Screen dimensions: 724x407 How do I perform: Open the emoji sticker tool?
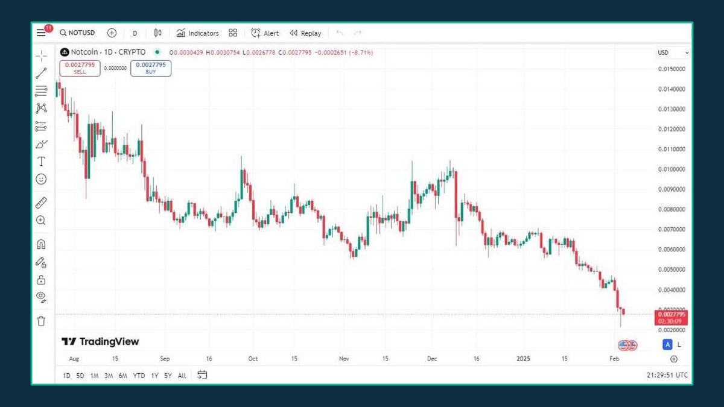[41, 178]
